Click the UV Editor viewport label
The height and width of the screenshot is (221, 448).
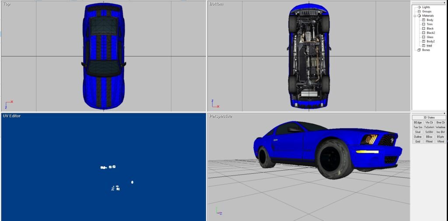[x=12, y=116]
